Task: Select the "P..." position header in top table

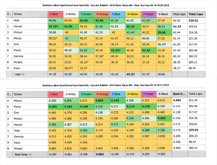Action: [8, 14]
